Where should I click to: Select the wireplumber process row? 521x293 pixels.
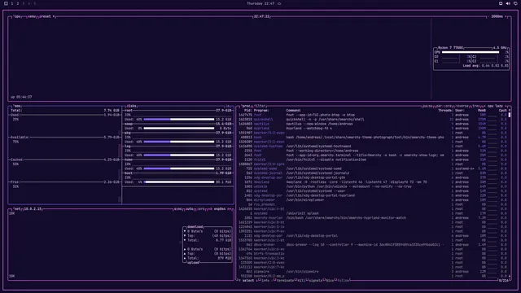pos(373,200)
